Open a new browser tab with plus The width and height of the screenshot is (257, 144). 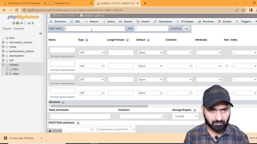point(145,3)
